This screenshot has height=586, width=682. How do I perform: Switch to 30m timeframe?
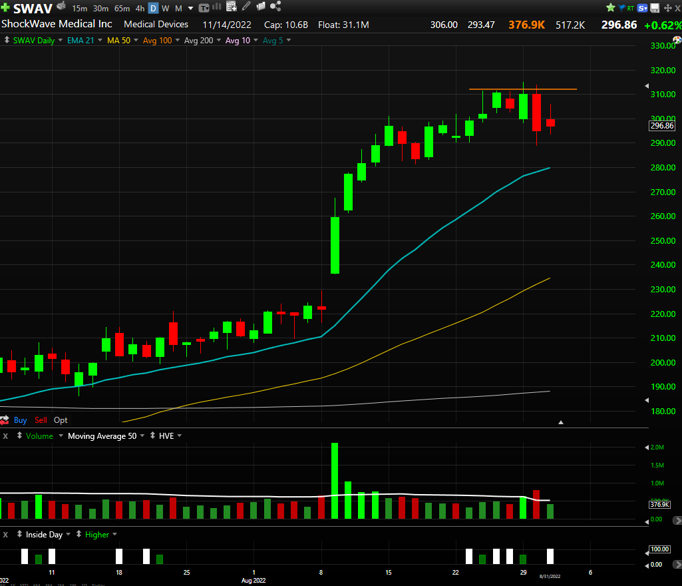[100, 9]
